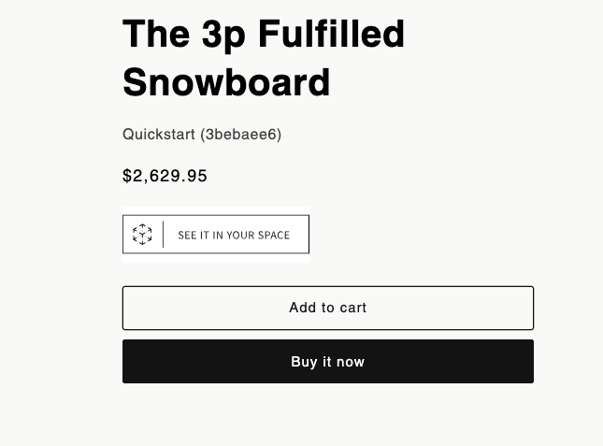Click the word 'Snowboard' in the heading

pos(226,82)
